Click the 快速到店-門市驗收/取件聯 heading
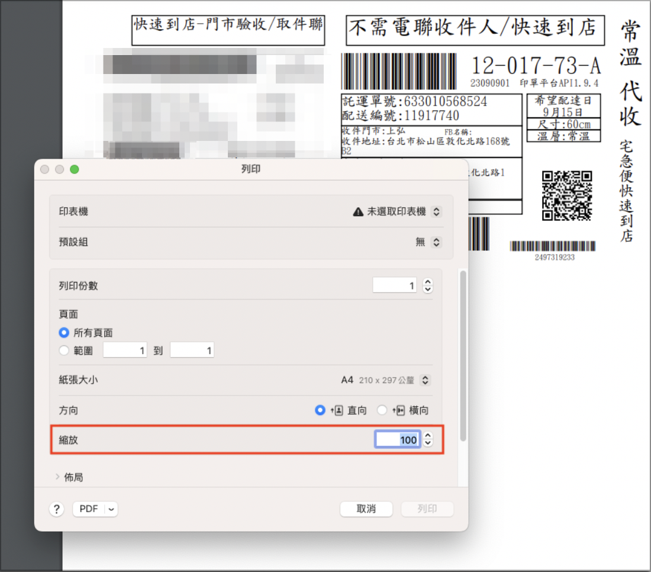The width and height of the screenshot is (651, 572). pyautogui.click(x=228, y=24)
